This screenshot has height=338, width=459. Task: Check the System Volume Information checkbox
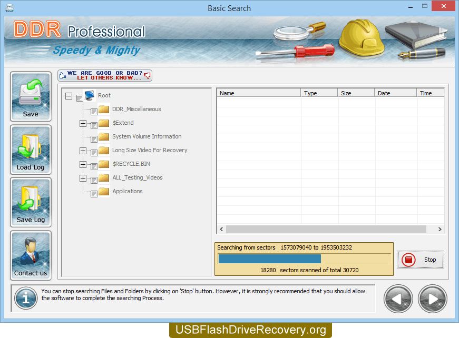tap(94, 139)
